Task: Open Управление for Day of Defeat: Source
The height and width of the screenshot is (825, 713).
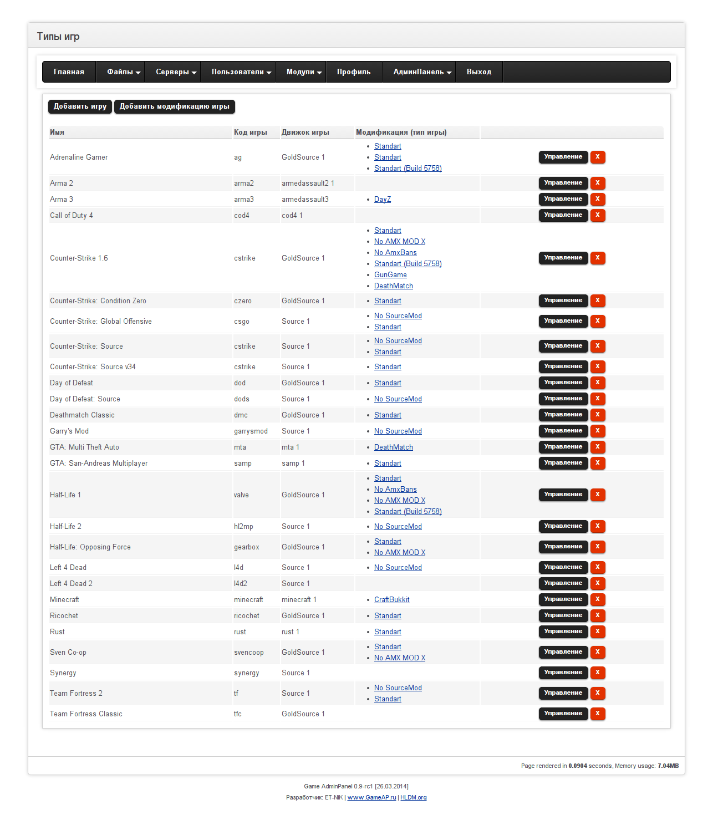Action: (x=563, y=399)
